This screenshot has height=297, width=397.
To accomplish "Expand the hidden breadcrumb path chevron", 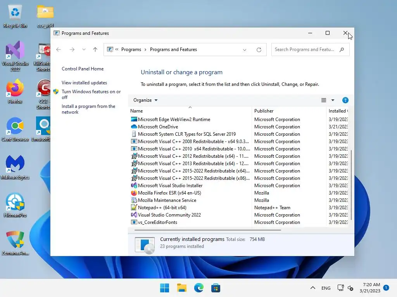I will click(117, 49).
